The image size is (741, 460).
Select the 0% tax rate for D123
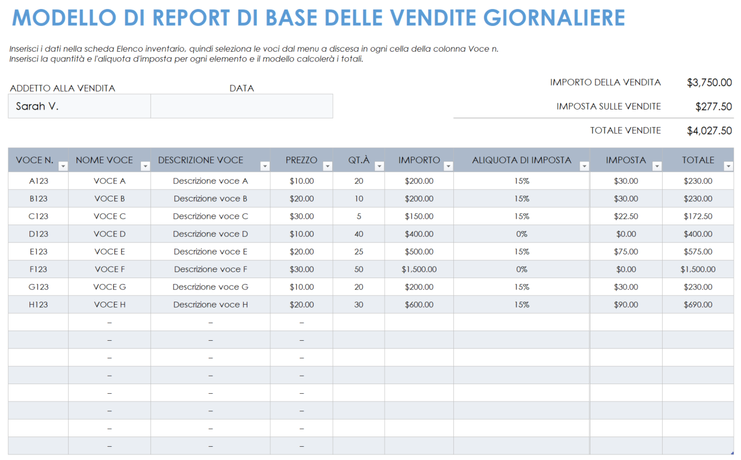[522, 234]
